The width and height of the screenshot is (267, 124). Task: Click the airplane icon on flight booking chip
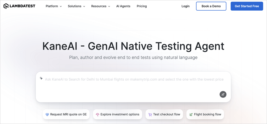coord(191,114)
